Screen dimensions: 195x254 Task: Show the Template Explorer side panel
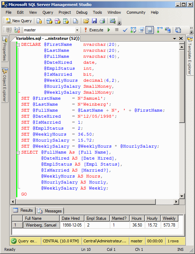pos(189,56)
